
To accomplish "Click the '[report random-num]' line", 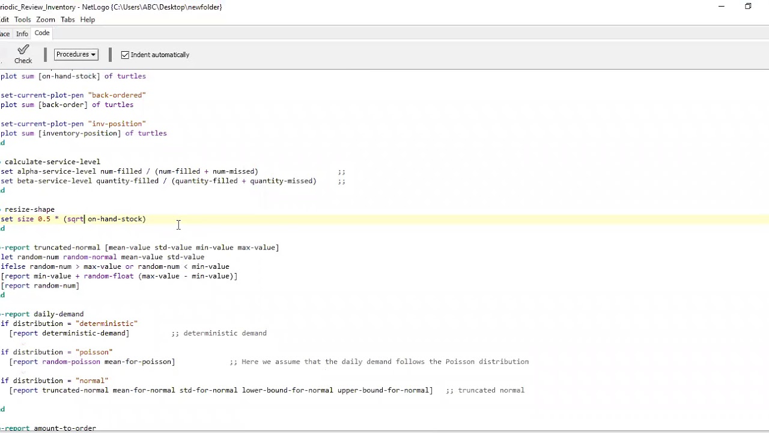I will [x=40, y=286].
